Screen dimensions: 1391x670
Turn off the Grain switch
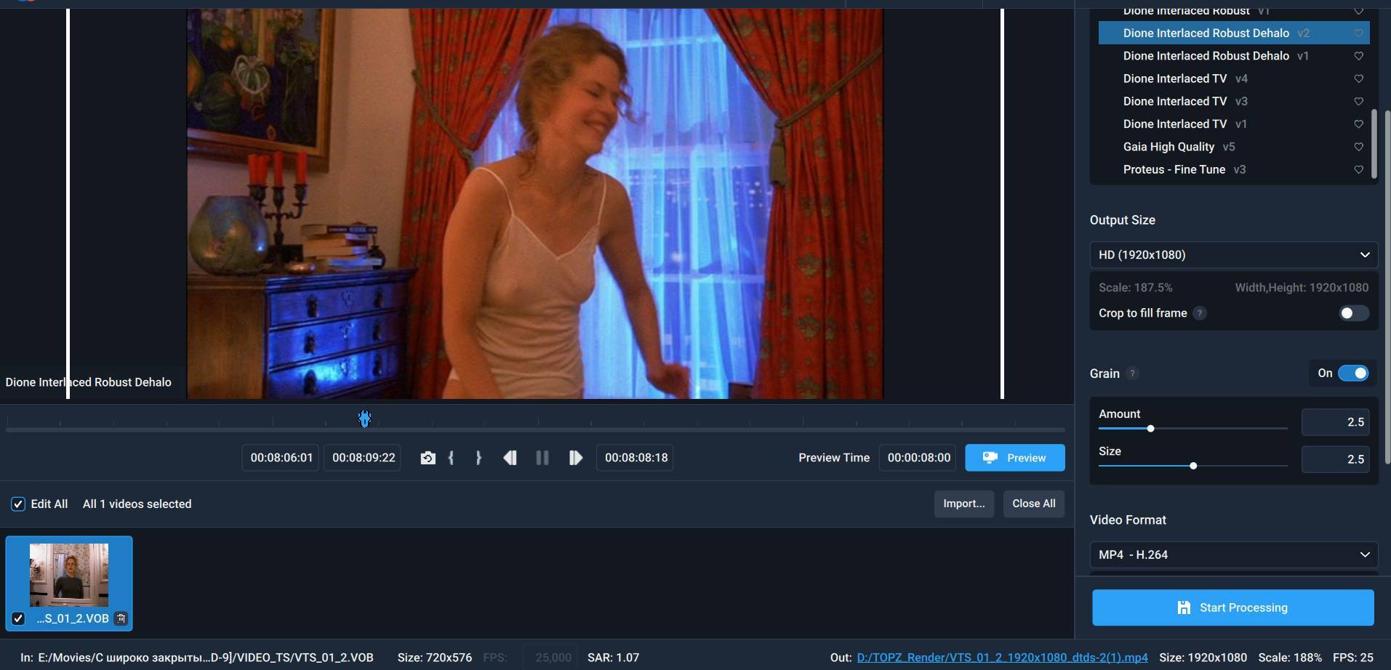point(1353,374)
